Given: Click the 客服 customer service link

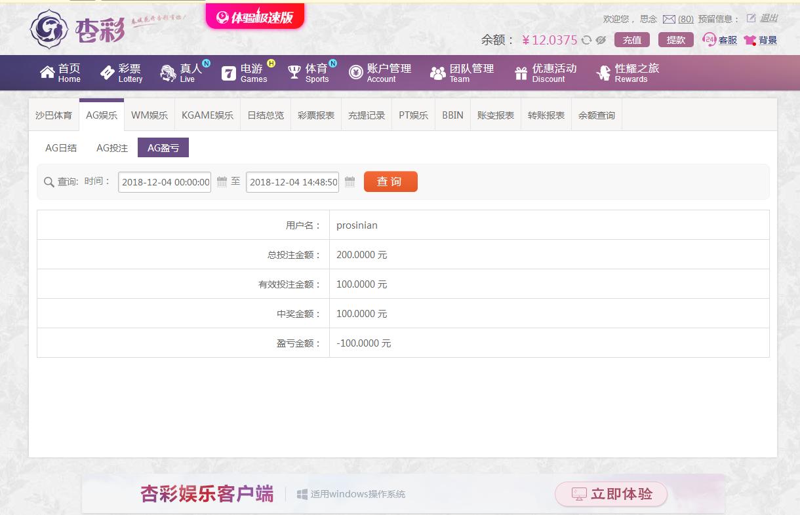Looking at the screenshot, I should coord(728,40).
